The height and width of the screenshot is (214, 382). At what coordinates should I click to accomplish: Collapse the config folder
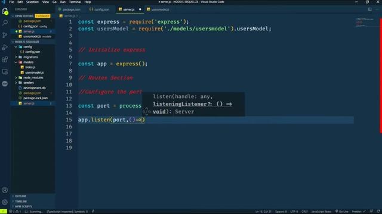coord(16,47)
